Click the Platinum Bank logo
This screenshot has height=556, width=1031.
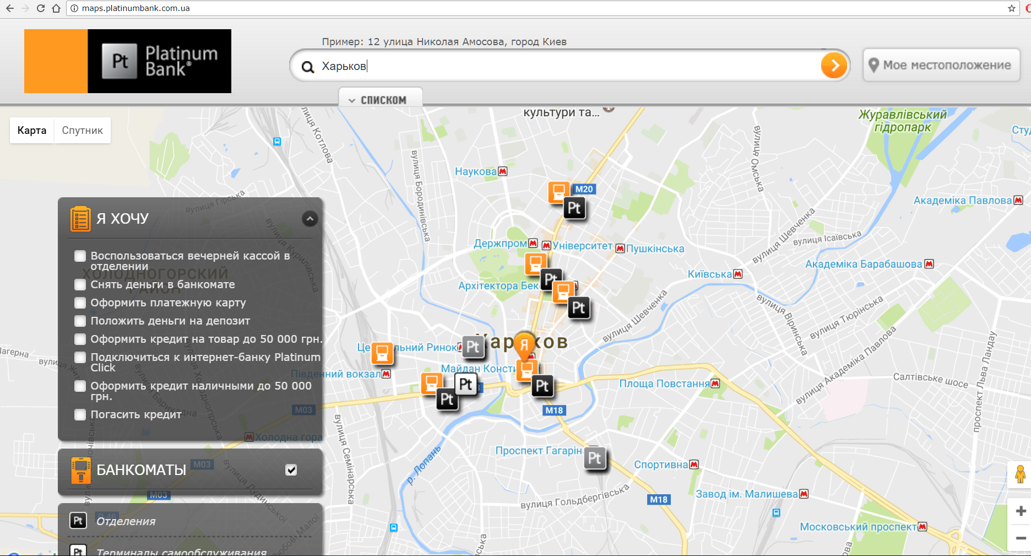[128, 61]
